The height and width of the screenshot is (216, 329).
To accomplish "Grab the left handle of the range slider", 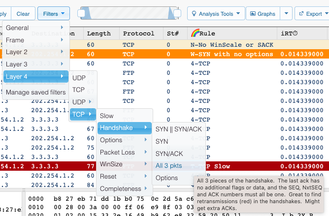I will pos(81,13).
